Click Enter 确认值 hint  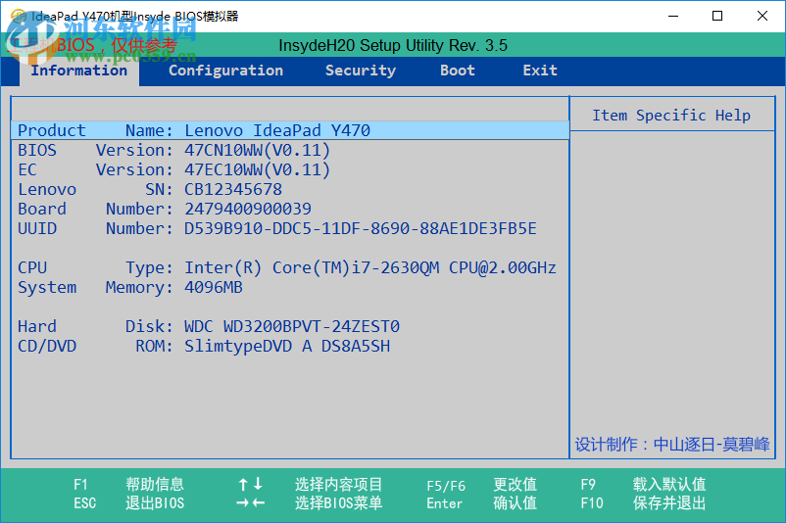pyautogui.click(x=482, y=503)
